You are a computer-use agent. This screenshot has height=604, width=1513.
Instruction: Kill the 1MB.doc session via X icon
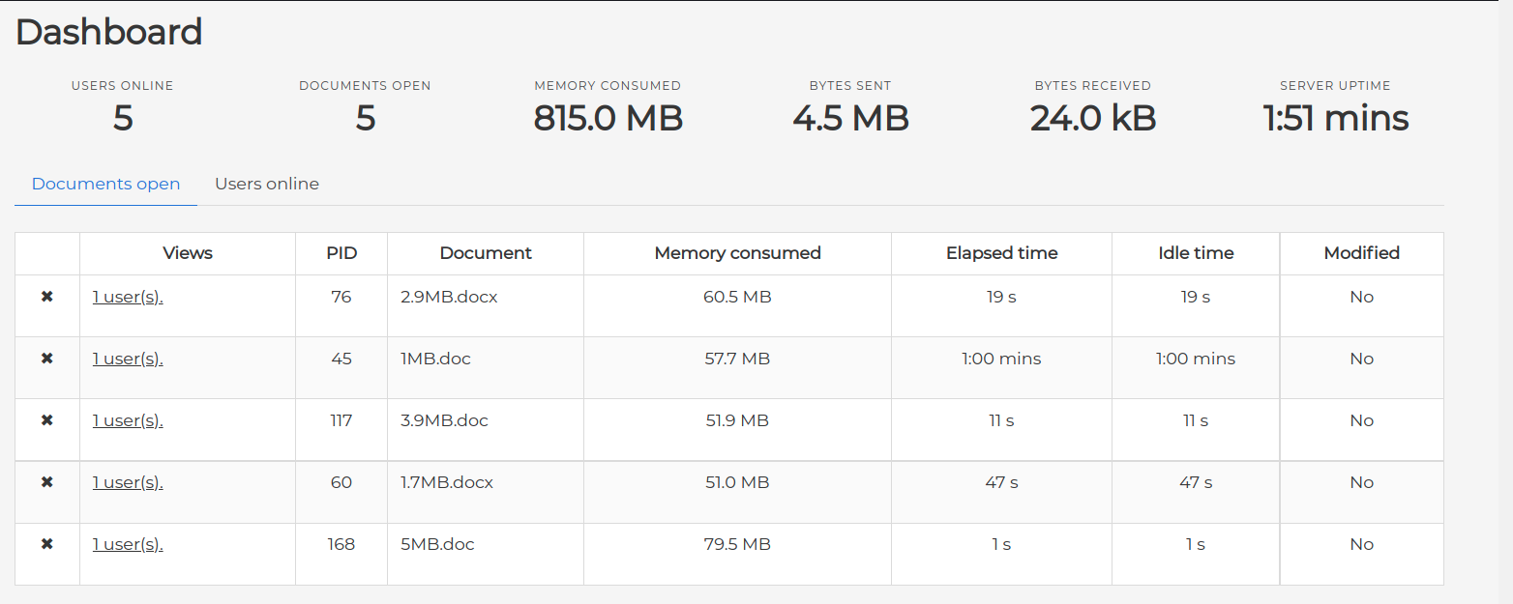click(x=46, y=359)
